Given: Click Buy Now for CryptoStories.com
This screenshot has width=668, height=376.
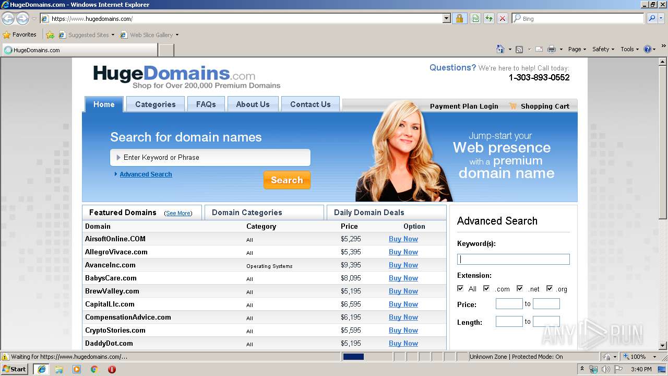Looking at the screenshot, I should click(x=403, y=330).
